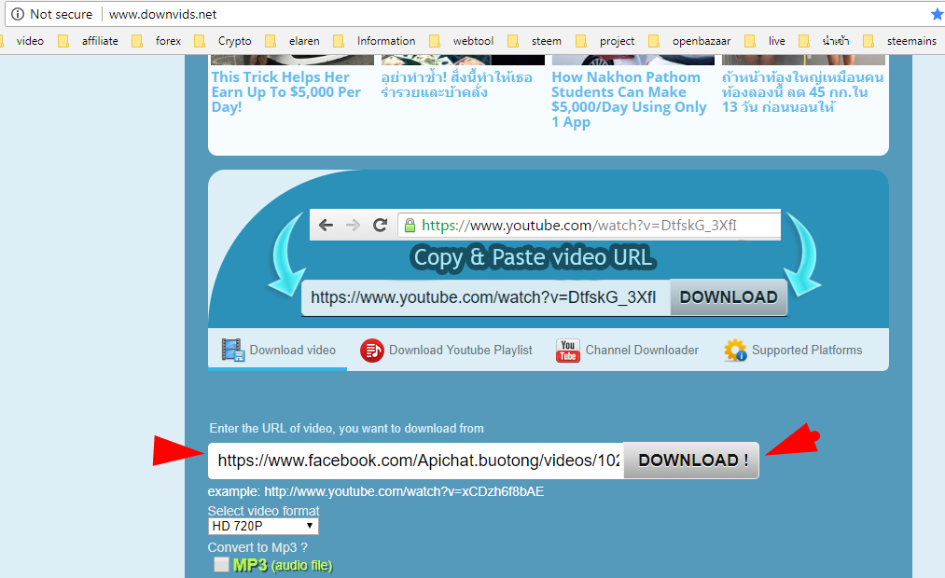
Task: Click the bookmark star in address bar
Action: click(x=938, y=14)
